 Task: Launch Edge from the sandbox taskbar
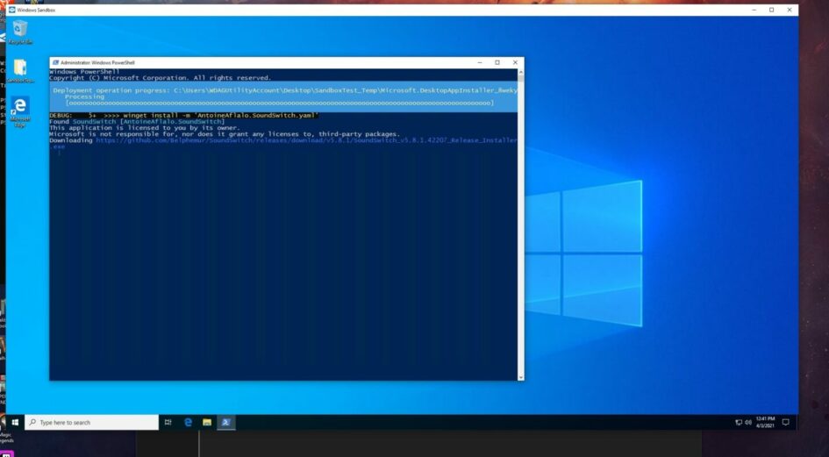pyautogui.click(x=188, y=422)
